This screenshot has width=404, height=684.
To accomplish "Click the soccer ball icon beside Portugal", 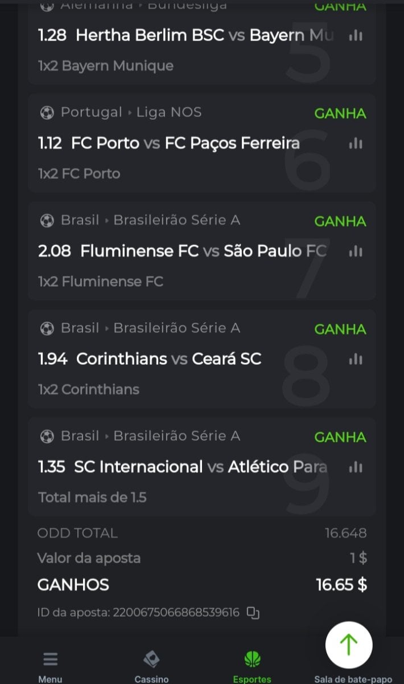I will tap(47, 113).
